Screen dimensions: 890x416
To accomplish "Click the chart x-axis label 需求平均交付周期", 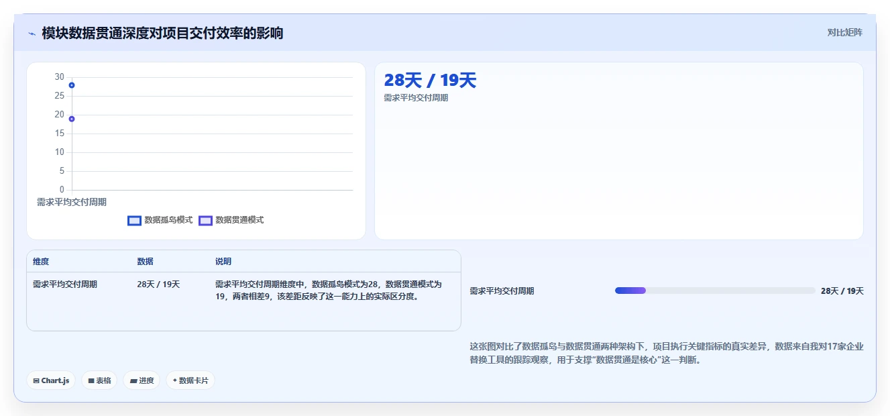I will (x=72, y=202).
